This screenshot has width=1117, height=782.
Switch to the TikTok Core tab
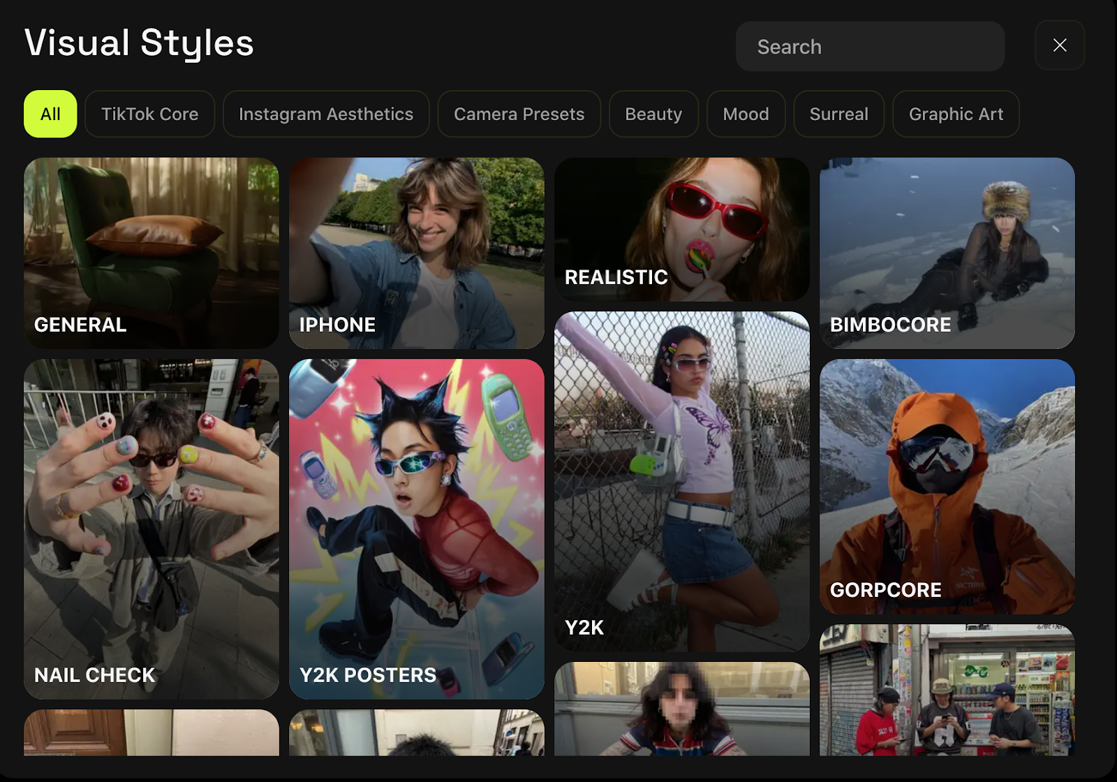tap(149, 114)
